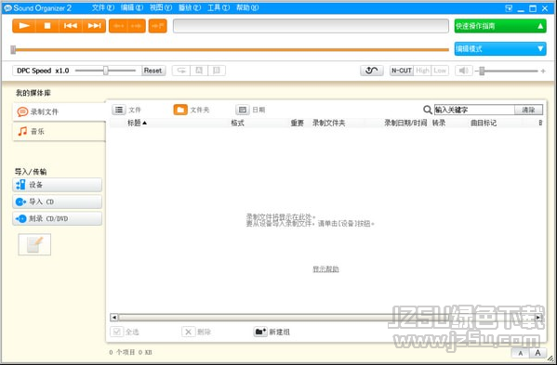Click the 设备 import button
This screenshot has width=557, height=365.
point(58,185)
